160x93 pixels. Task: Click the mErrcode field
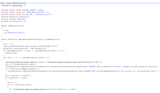[x=17, y=21]
